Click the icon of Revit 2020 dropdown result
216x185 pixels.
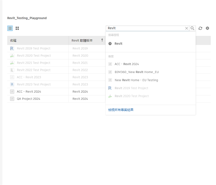[x=110, y=96]
